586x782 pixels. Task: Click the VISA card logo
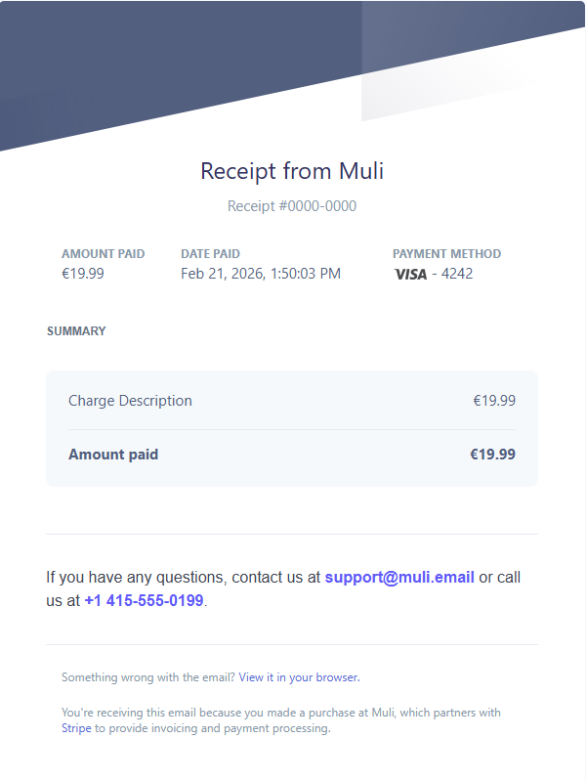coord(410,275)
